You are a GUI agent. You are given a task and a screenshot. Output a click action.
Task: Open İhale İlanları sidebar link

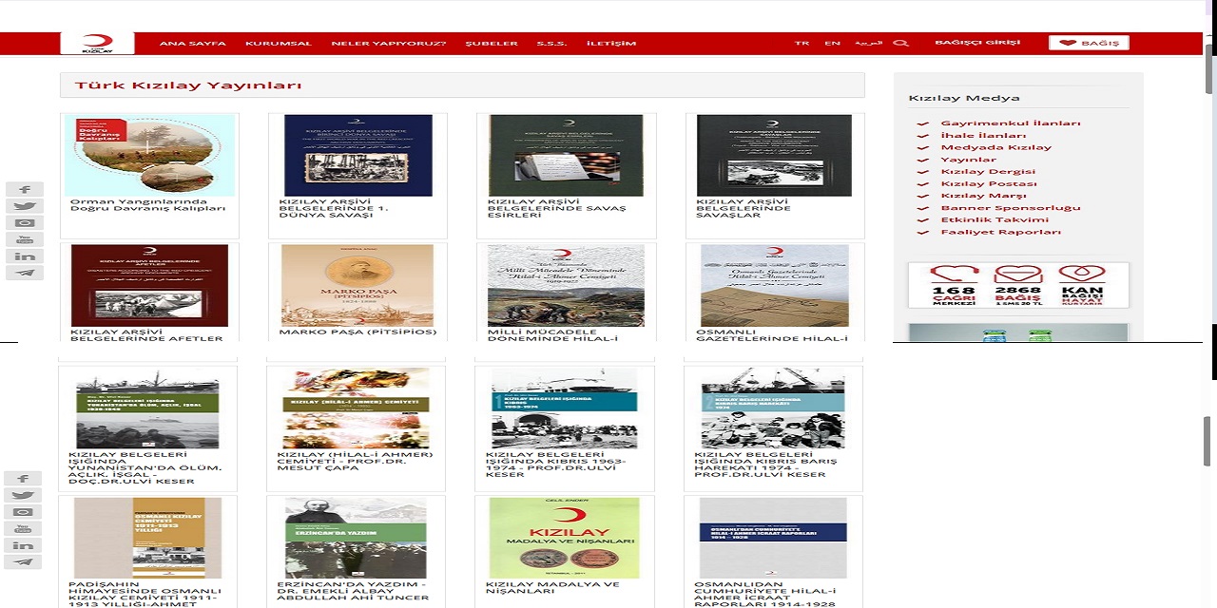pos(983,136)
